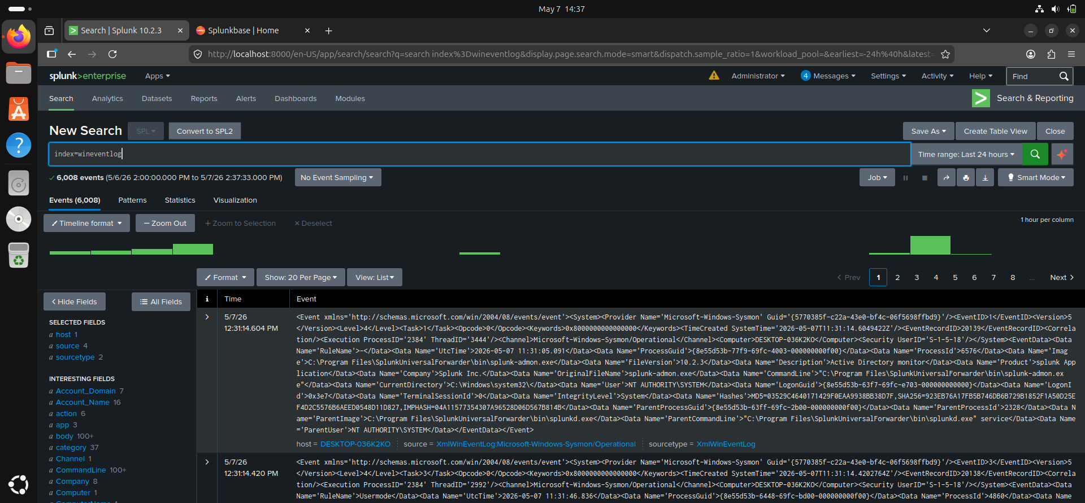The image size is (1085, 503).
Task: Open Save As dropdown
Action: pyautogui.click(x=928, y=132)
